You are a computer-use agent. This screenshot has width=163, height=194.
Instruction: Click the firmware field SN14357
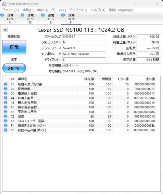pos(84,36)
